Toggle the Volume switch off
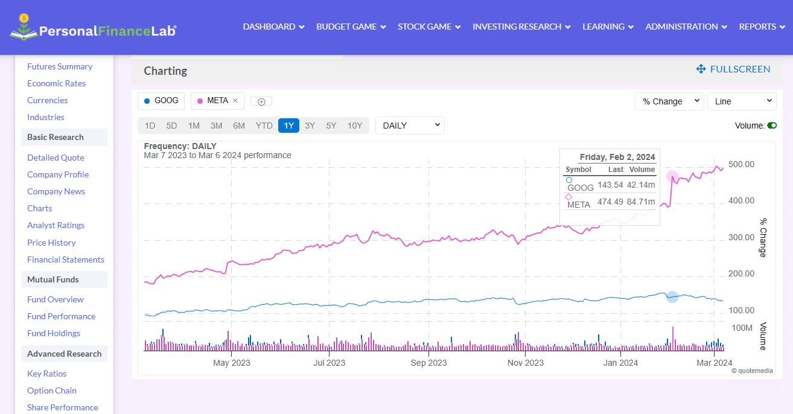793x414 pixels. pyautogui.click(x=771, y=126)
